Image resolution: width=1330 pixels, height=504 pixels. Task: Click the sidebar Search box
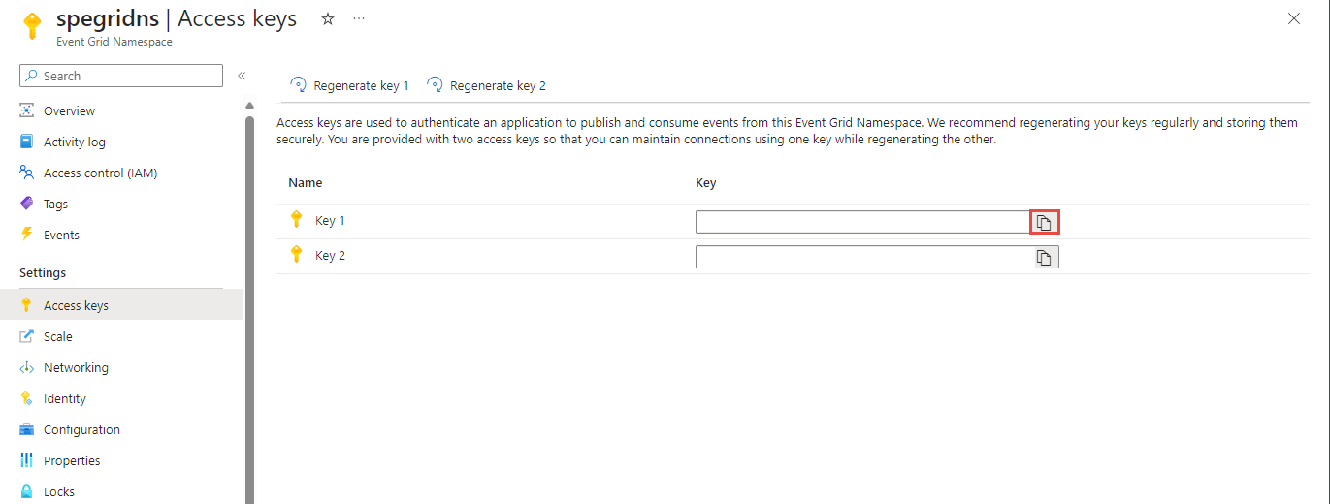[121, 76]
